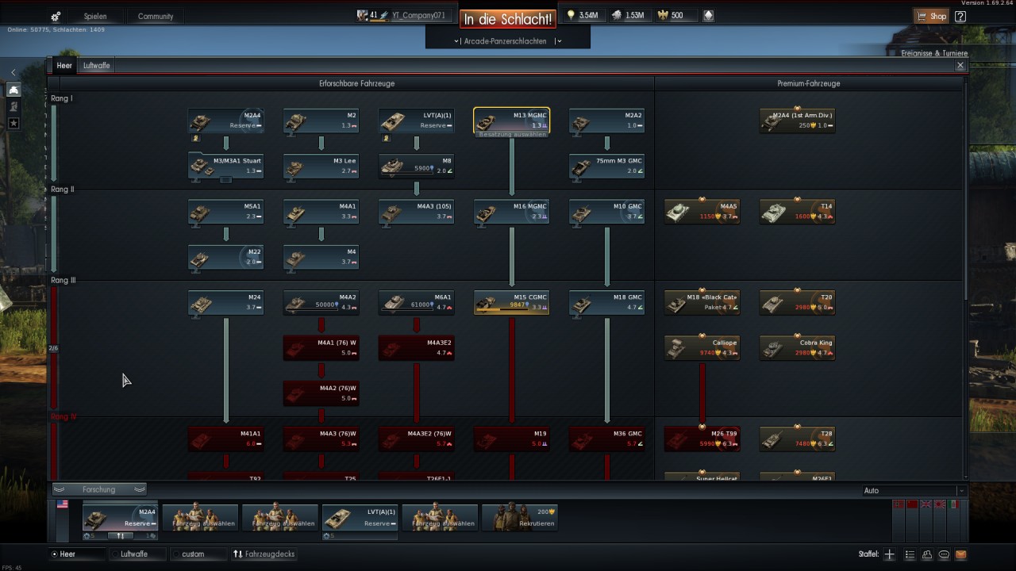Select the M6A1 heavy tank
The image size is (1016, 571).
coord(416,302)
